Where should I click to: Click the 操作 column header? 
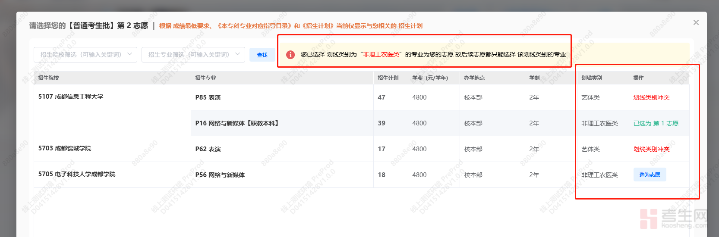(x=638, y=78)
